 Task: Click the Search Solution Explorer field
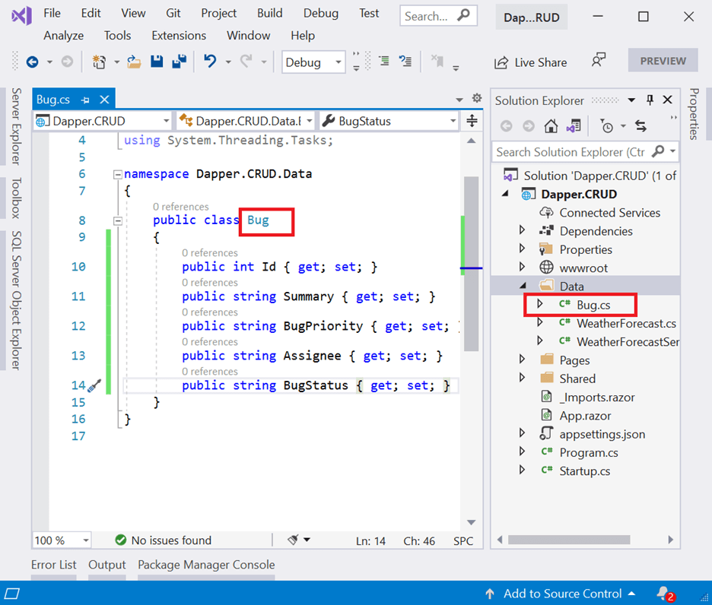pos(571,152)
